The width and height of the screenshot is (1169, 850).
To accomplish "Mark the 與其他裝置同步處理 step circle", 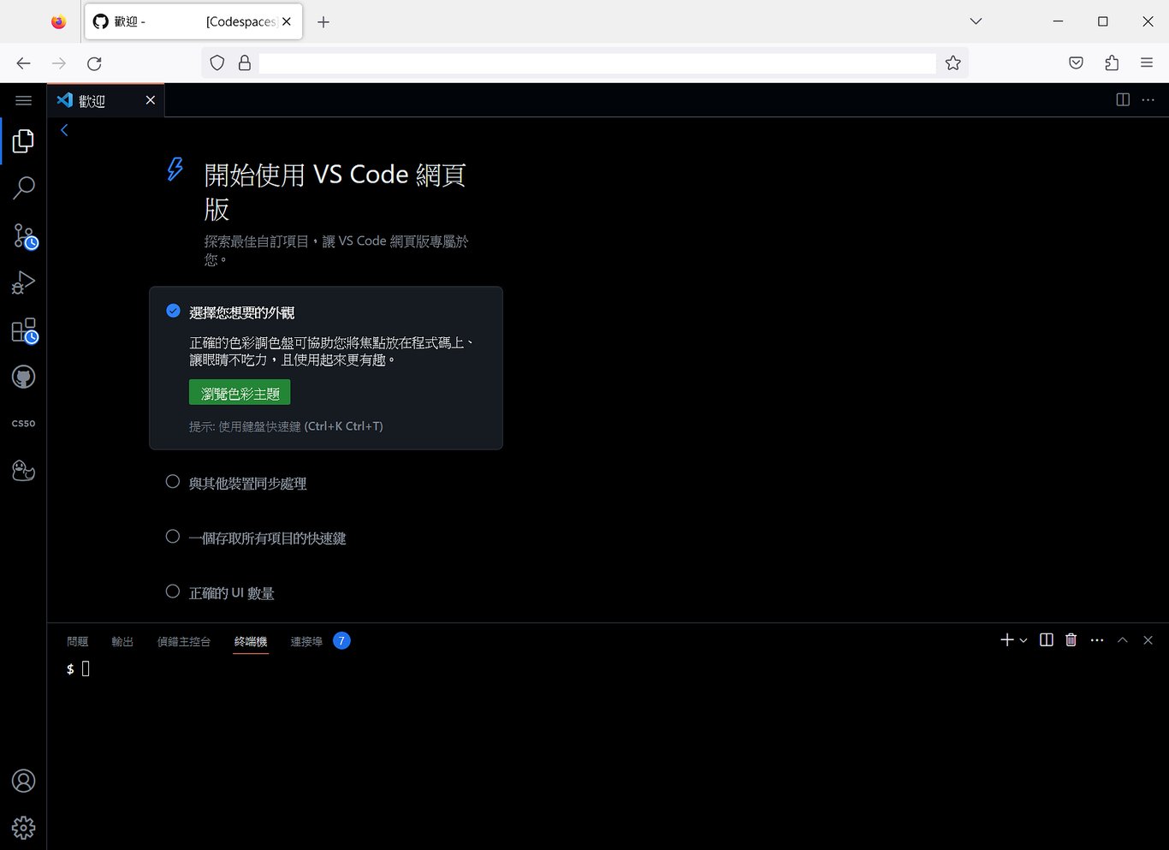I will click(173, 482).
